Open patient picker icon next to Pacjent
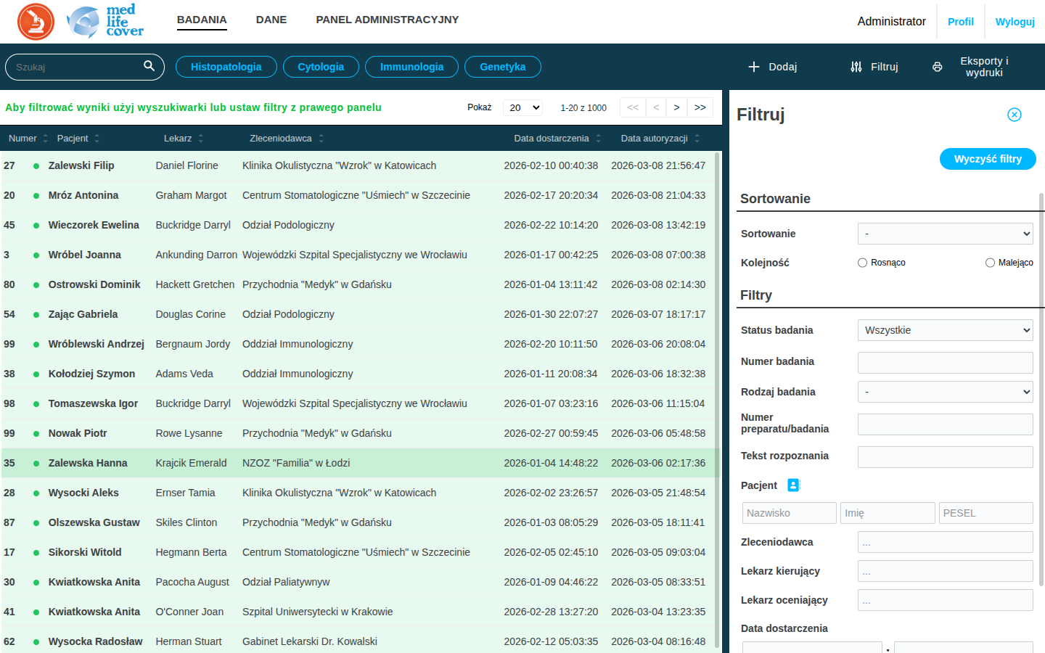Viewport: 1045px width, 653px height. tap(793, 485)
